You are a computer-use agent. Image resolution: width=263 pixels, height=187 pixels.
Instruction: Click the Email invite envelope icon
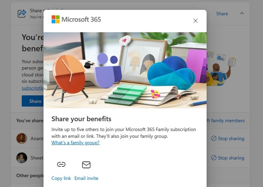[86, 165]
